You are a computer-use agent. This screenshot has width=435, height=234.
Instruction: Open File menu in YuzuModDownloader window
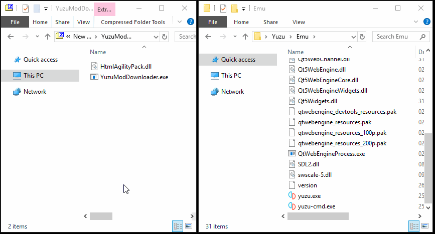pyautogui.click(x=15, y=22)
